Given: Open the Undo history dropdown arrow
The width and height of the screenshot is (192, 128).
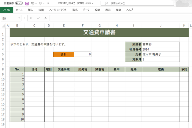Looking at the screenshot, I should pos(36,4).
